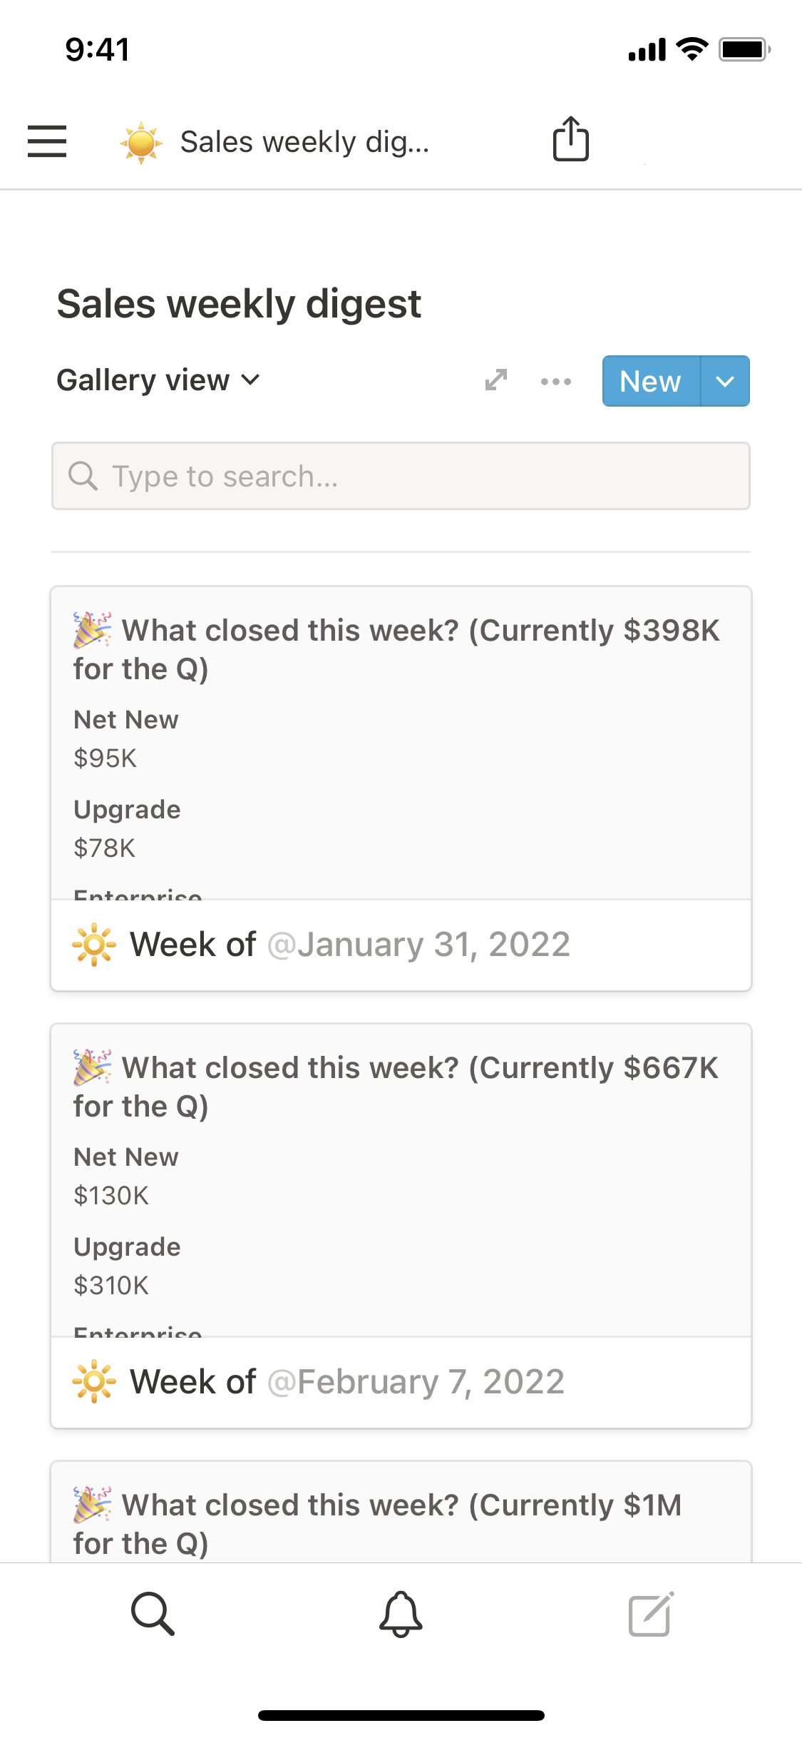This screenshot has height=1738, width=802.
Task: Tap the compose new page icon
Action: 650,1613
